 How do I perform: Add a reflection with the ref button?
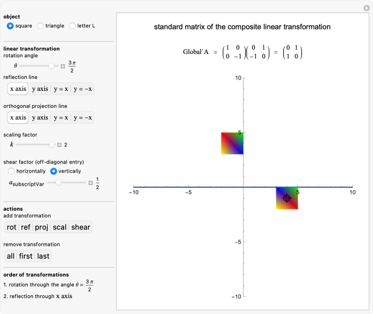[x=26, y=227]
